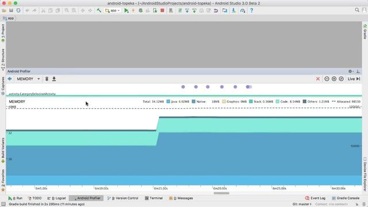Viewport: 368px width, 207px height.
Task: Open the app run configuration dropdown
Action: [113, 10]
